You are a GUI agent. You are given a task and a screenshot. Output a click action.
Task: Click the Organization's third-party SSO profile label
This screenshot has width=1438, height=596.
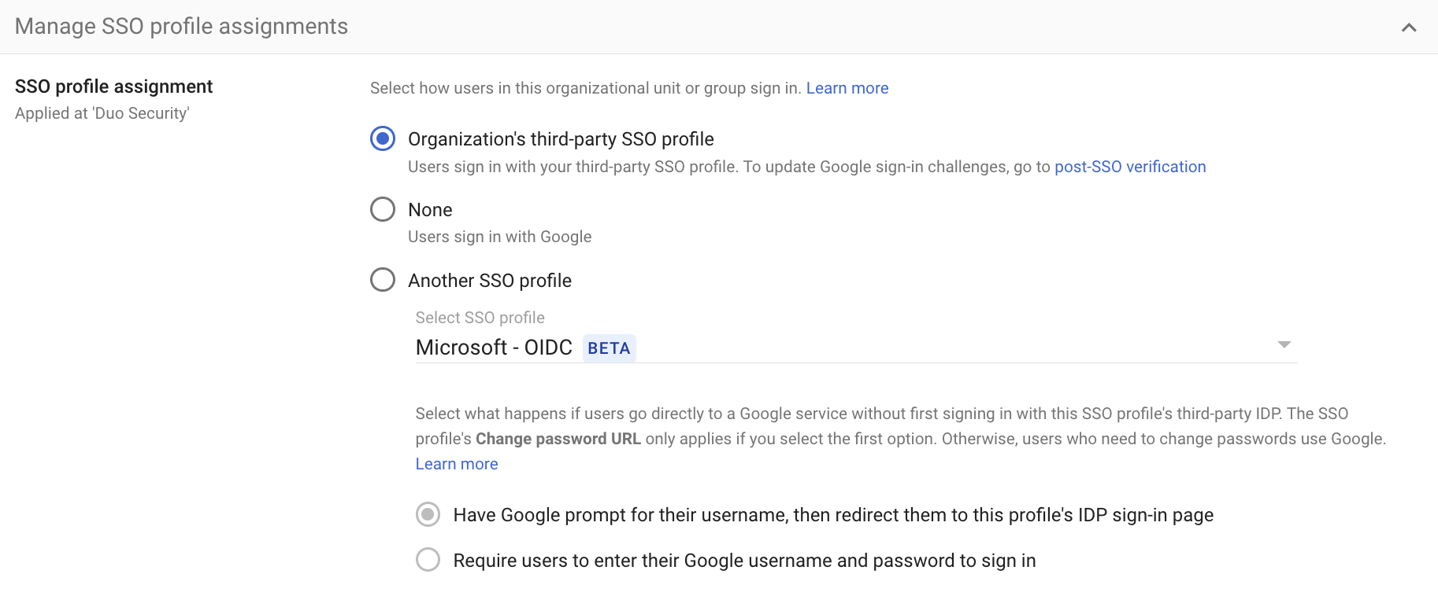(560, 139)
